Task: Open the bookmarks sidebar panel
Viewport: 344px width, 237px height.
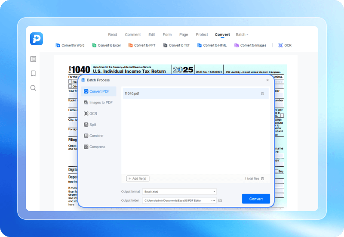Action: point(33,74)
